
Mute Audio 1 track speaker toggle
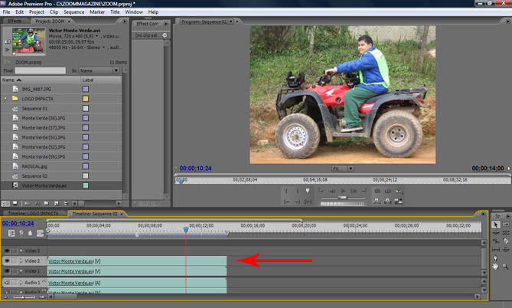(x=8, y=283)
